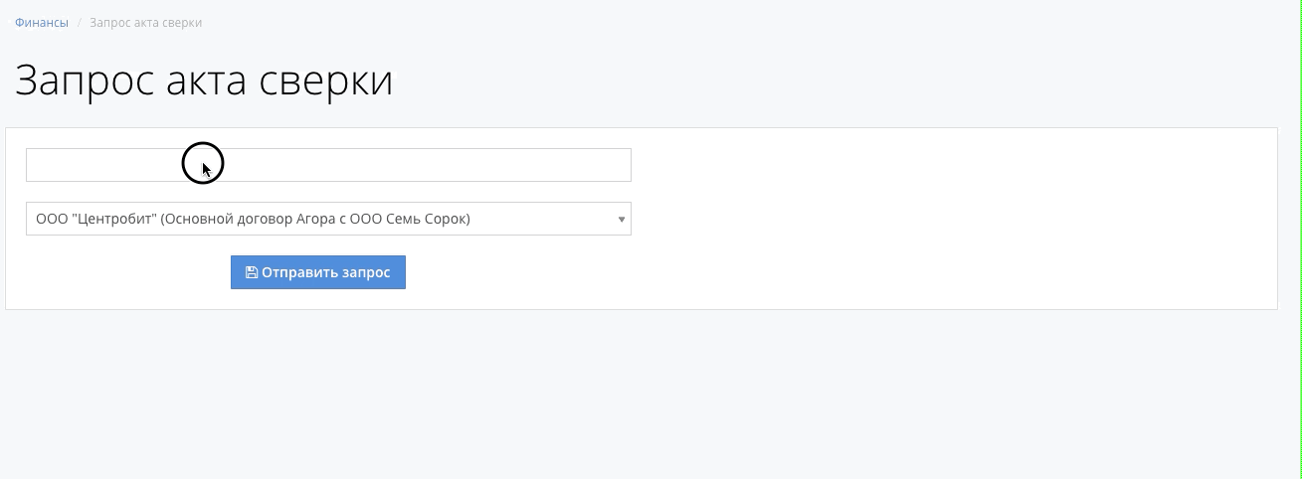Viewport: 1302px width, 479px height.
Task: Open the Финансы breadcrumb link
Action: coord(42,22)
